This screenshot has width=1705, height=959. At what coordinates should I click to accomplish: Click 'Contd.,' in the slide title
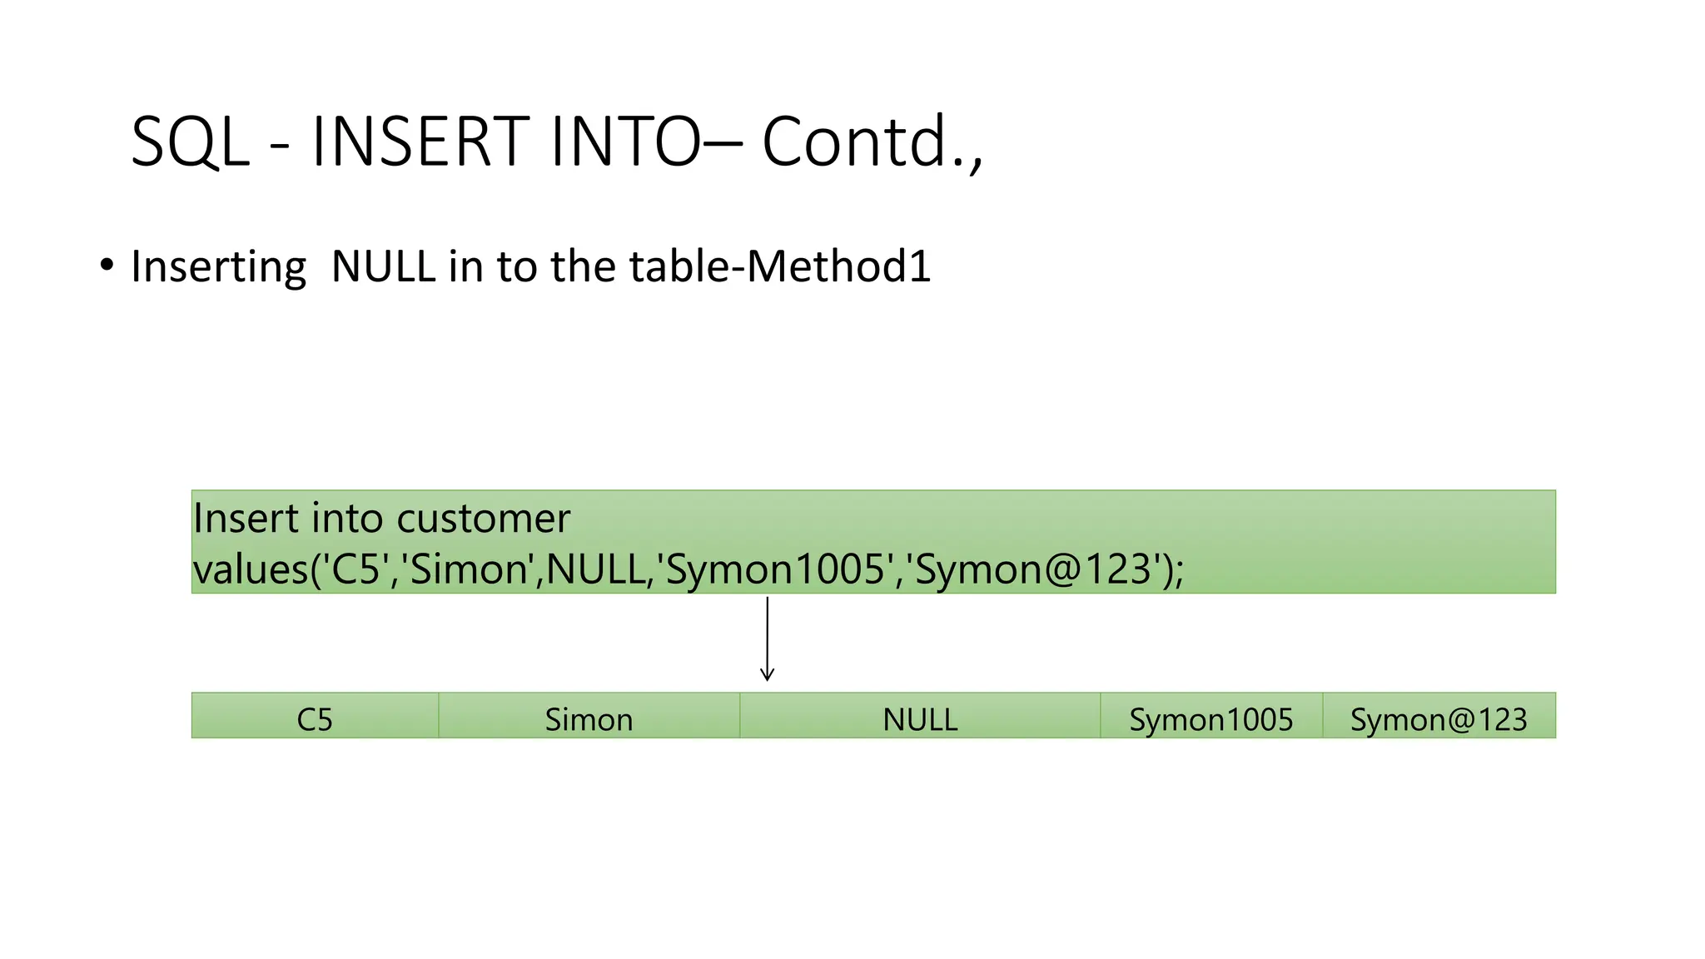(872, 142)
